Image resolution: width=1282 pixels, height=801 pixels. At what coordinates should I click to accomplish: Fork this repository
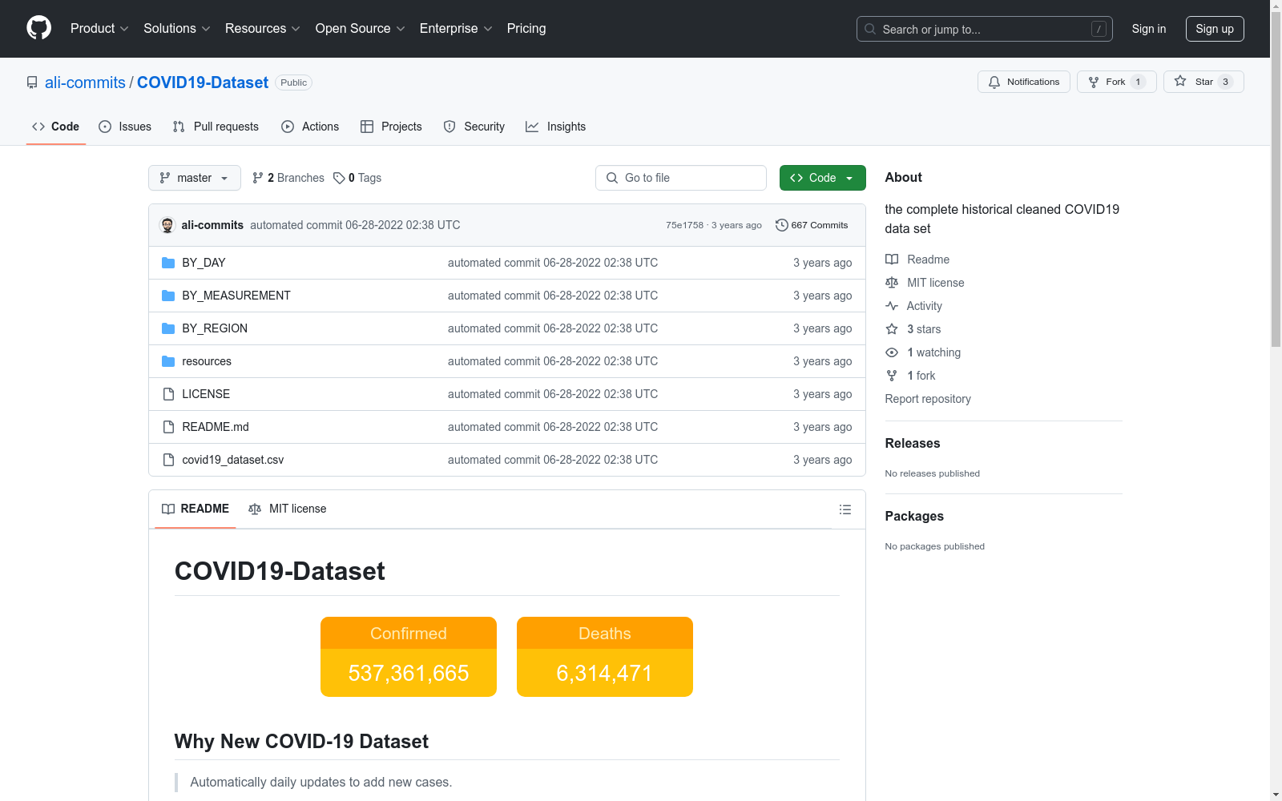coord(1116,82)
